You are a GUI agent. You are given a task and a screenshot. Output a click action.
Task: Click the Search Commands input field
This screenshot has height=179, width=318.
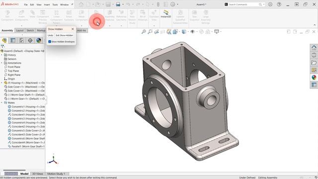243,4
